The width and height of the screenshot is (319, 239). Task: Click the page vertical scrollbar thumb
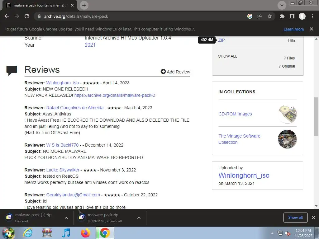pos(316,116)
